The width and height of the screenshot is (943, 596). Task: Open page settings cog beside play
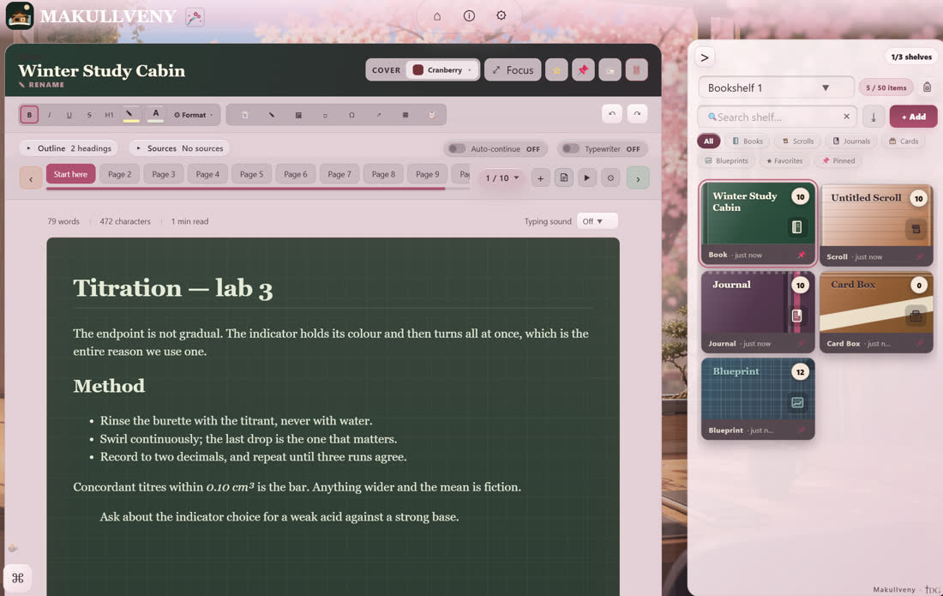pos(610,178)
